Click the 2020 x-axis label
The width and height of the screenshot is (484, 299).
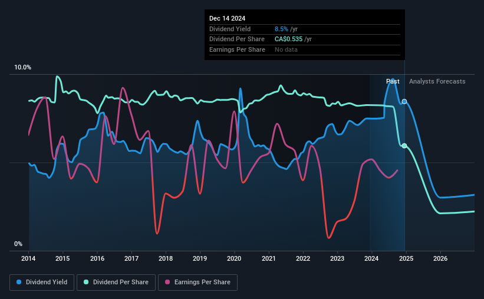234,258
